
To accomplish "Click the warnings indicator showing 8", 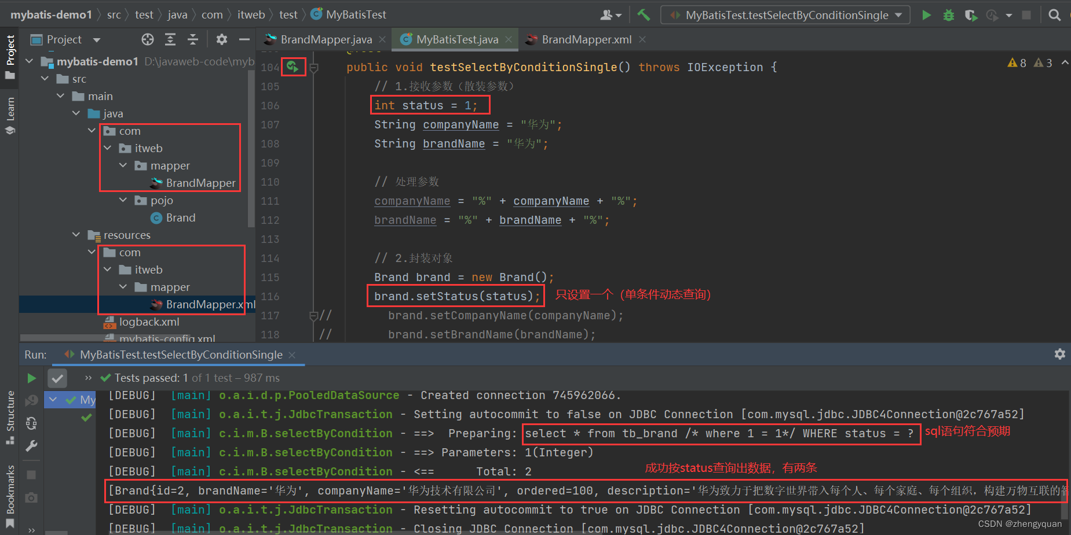I will [x=1017, y=62].
